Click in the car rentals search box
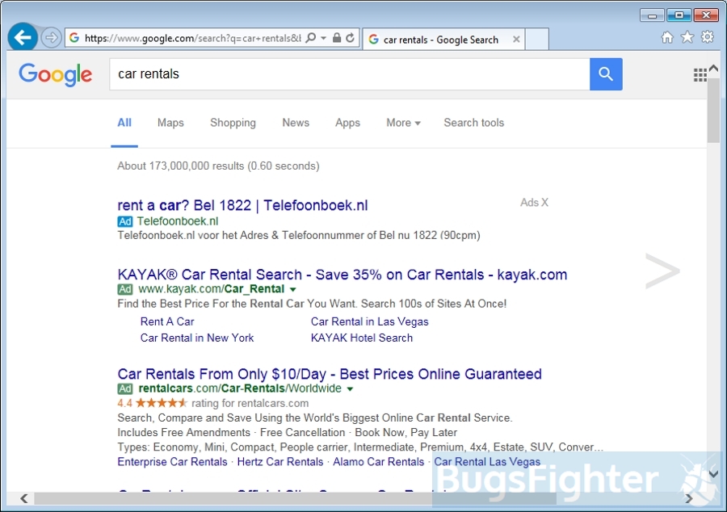This screenshot has height=512, width=727. 347,74
